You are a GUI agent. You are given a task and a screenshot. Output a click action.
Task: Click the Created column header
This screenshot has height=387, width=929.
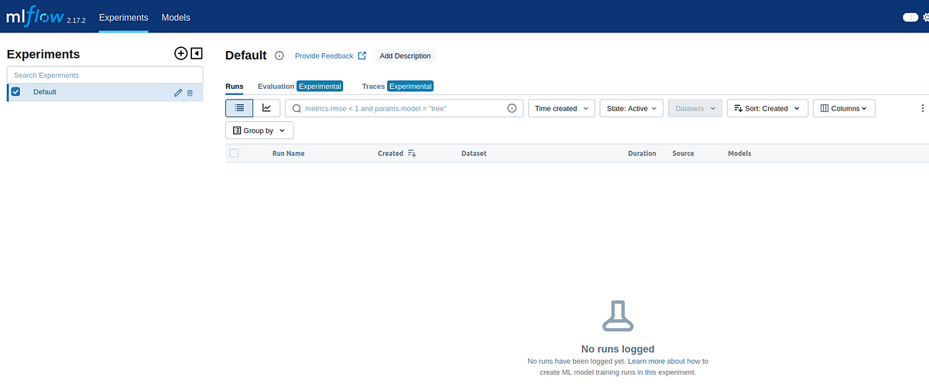click(390, 153)
